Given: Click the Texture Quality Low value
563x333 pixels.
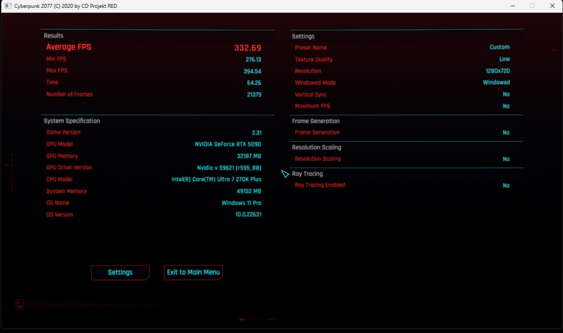Looking at the screenshot, I should click(x=504, y=59).
